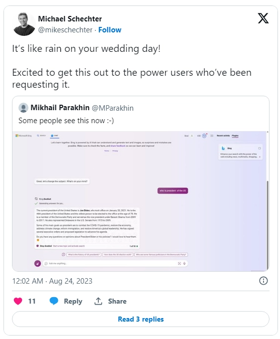The width and height of the screenshot is (280, 339).
Task: Open the tweet info circle icon
Action: click(264, 281)
